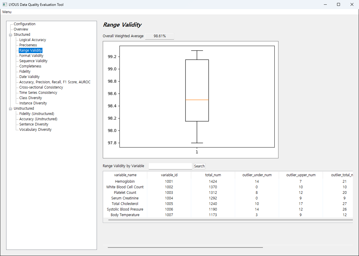This screenshot has width=359, height=256.
Task: Click the orange median line in boxplot
Action: tap(197, 100)
